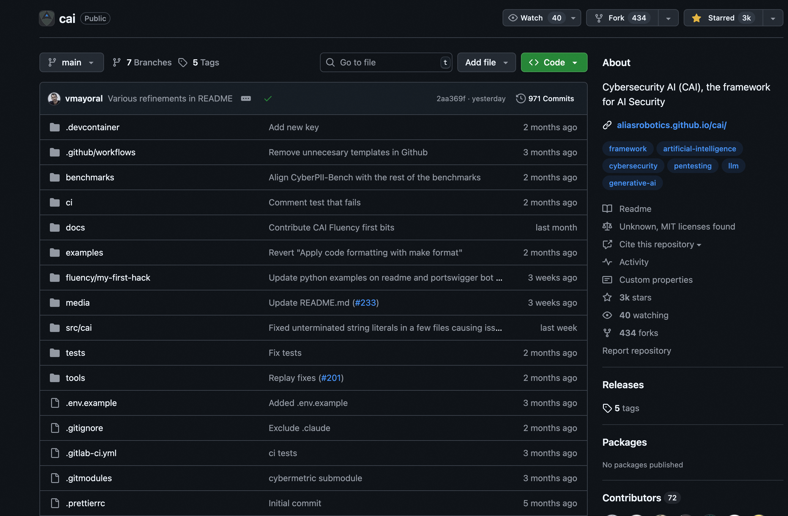Viewport: 788px width, 516px height.
Task: Toggle Watch notifications button
Action: 531,18
